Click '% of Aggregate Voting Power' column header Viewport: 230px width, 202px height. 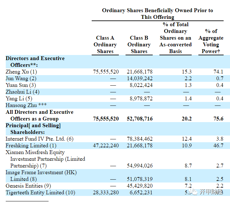211,41
